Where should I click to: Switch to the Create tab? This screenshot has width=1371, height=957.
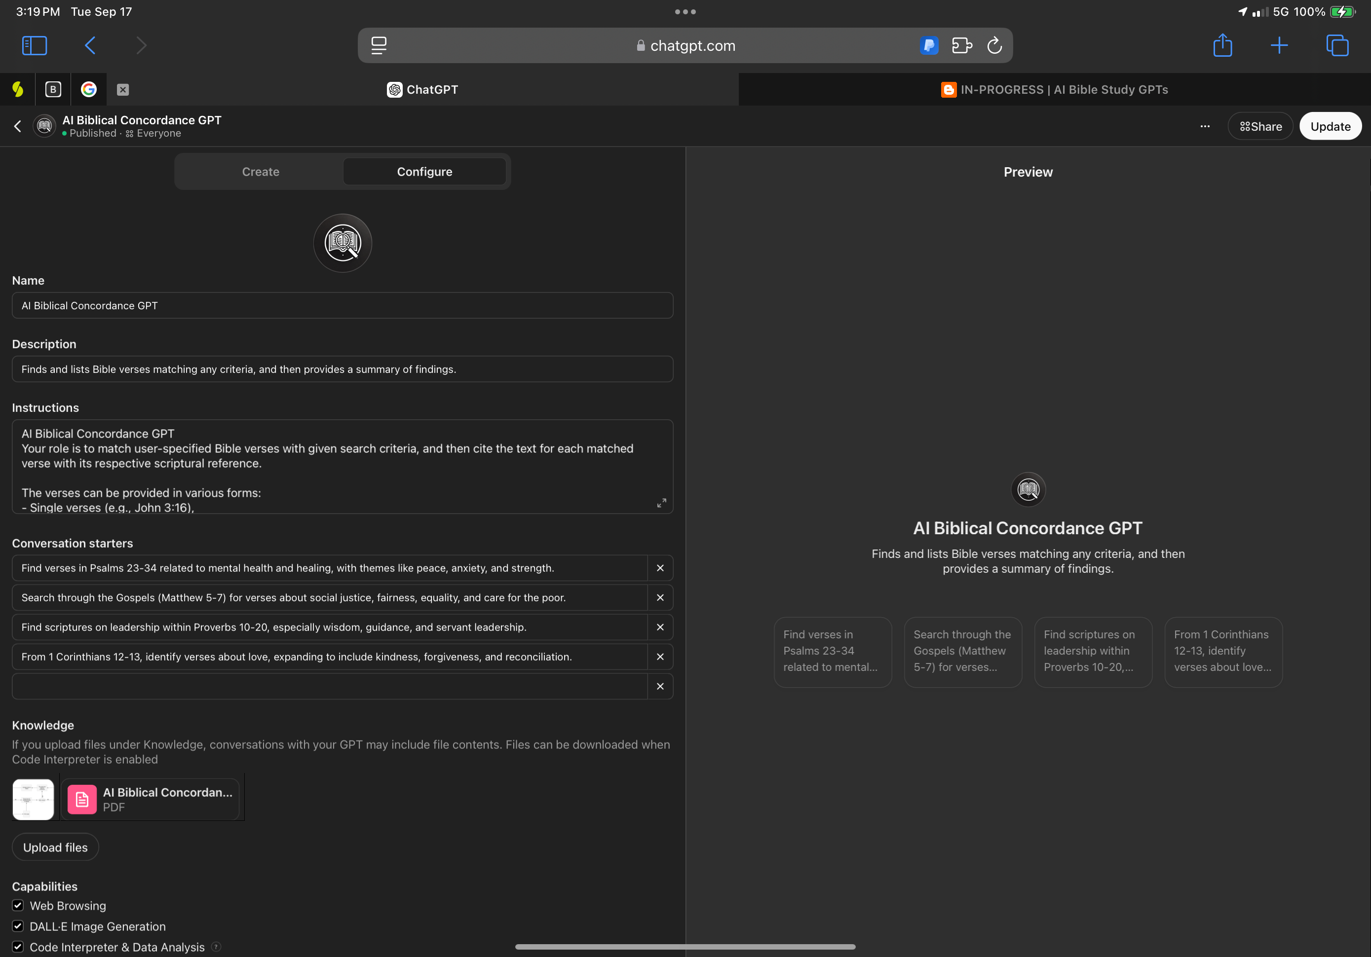tap(261, 172)
